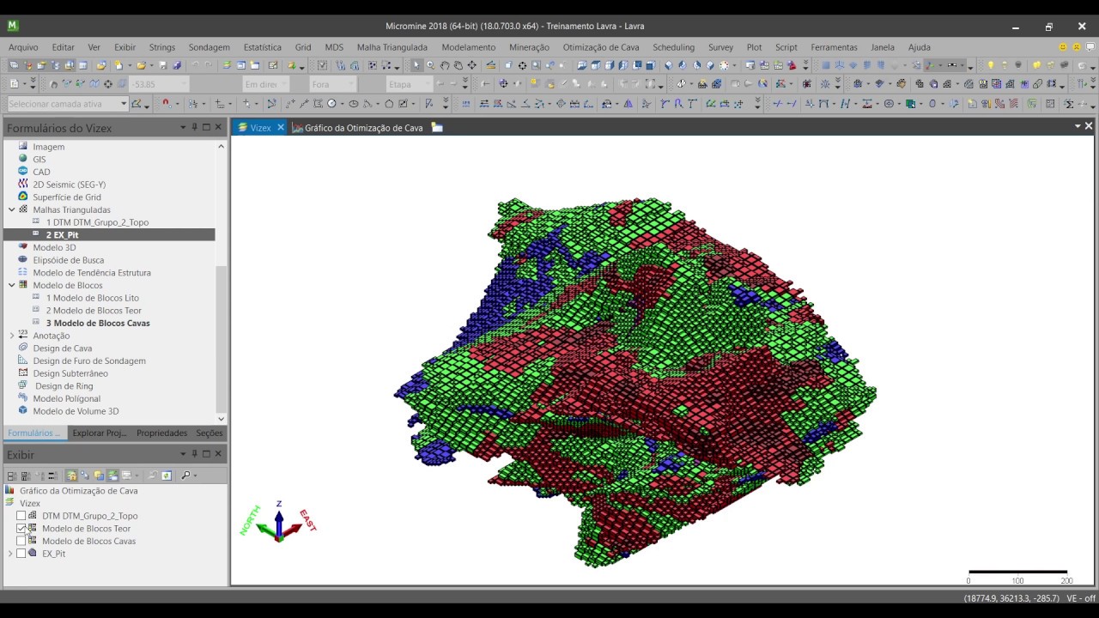Image resolution: width=1099 pixels, height=618 pixels.
Task: Activate the zoom magnifier tool in toolbar
Action: point(431,65)
